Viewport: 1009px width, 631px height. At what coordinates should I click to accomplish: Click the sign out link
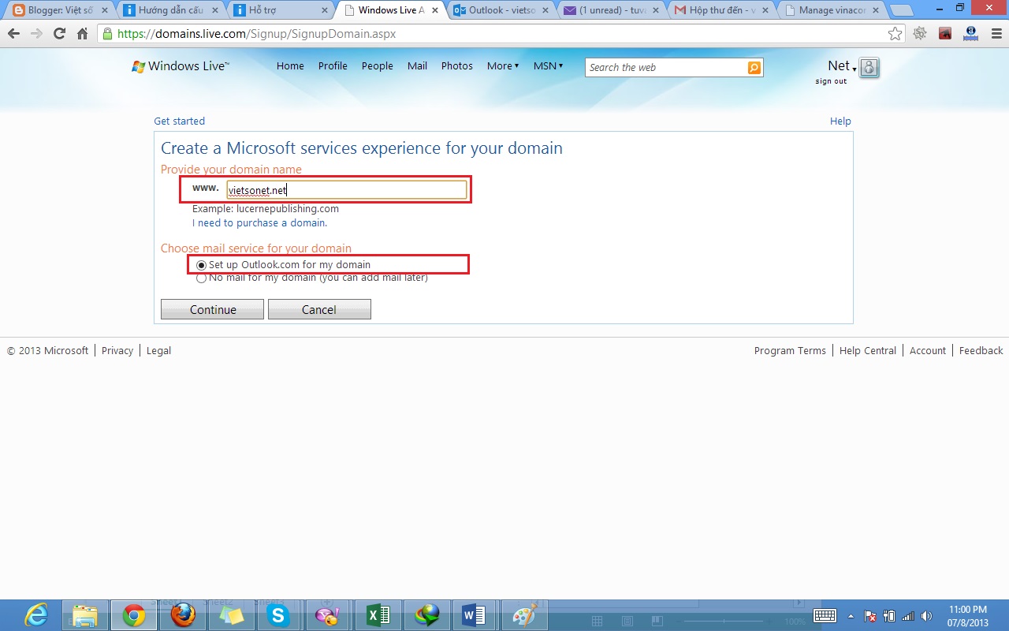coord(831,81)
